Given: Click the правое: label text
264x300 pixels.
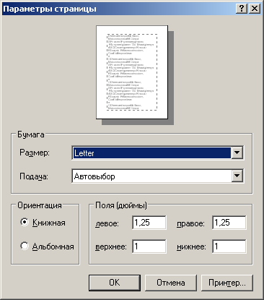Looking at the screenshot, I should 190,224.
